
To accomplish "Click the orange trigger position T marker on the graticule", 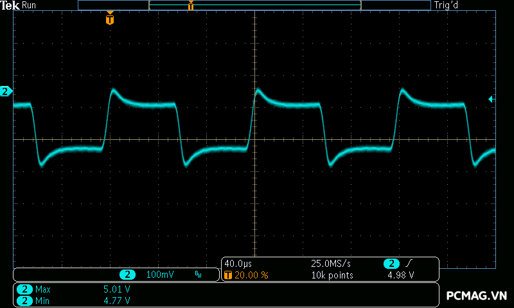I will tap(110, 20).
